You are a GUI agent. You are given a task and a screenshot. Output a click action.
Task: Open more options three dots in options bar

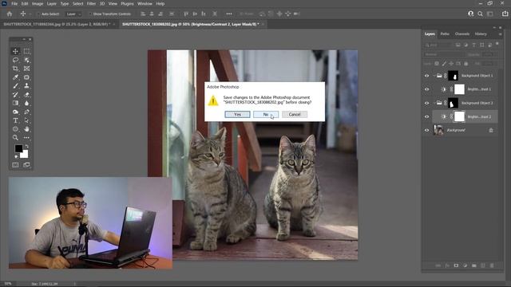click(229, 14)
